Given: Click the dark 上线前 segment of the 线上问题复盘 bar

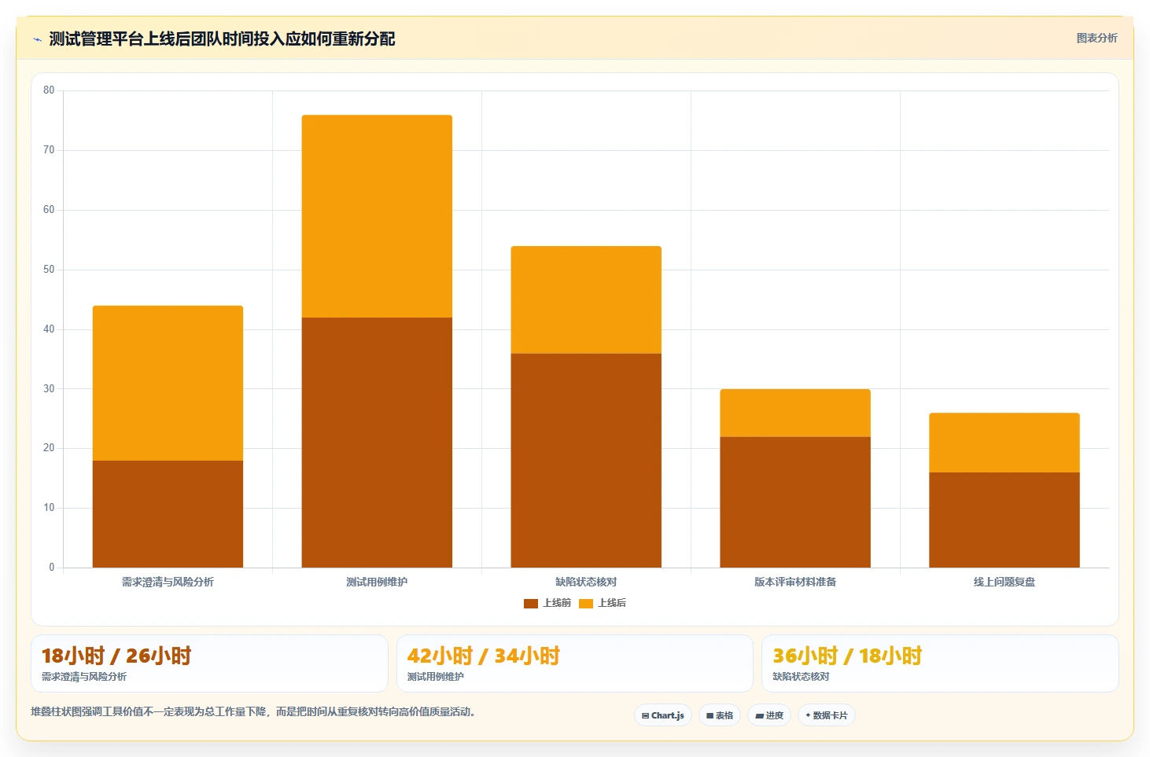Looking at the screenshot, I should coord(1004,520).
